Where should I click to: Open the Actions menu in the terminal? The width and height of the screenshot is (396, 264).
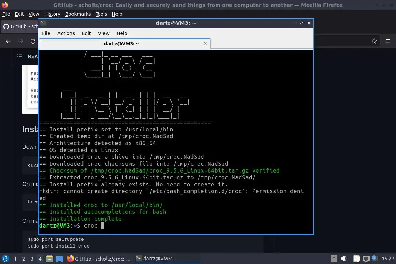coord(66,33)
